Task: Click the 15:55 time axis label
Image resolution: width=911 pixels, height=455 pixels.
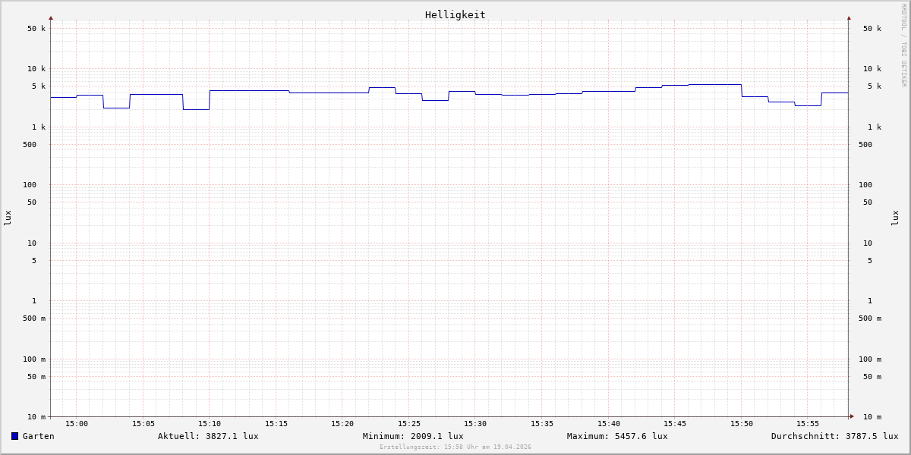Action: point(808,424)
